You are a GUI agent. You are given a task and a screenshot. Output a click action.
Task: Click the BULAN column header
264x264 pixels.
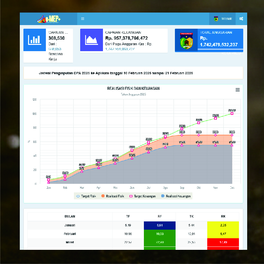70,216
